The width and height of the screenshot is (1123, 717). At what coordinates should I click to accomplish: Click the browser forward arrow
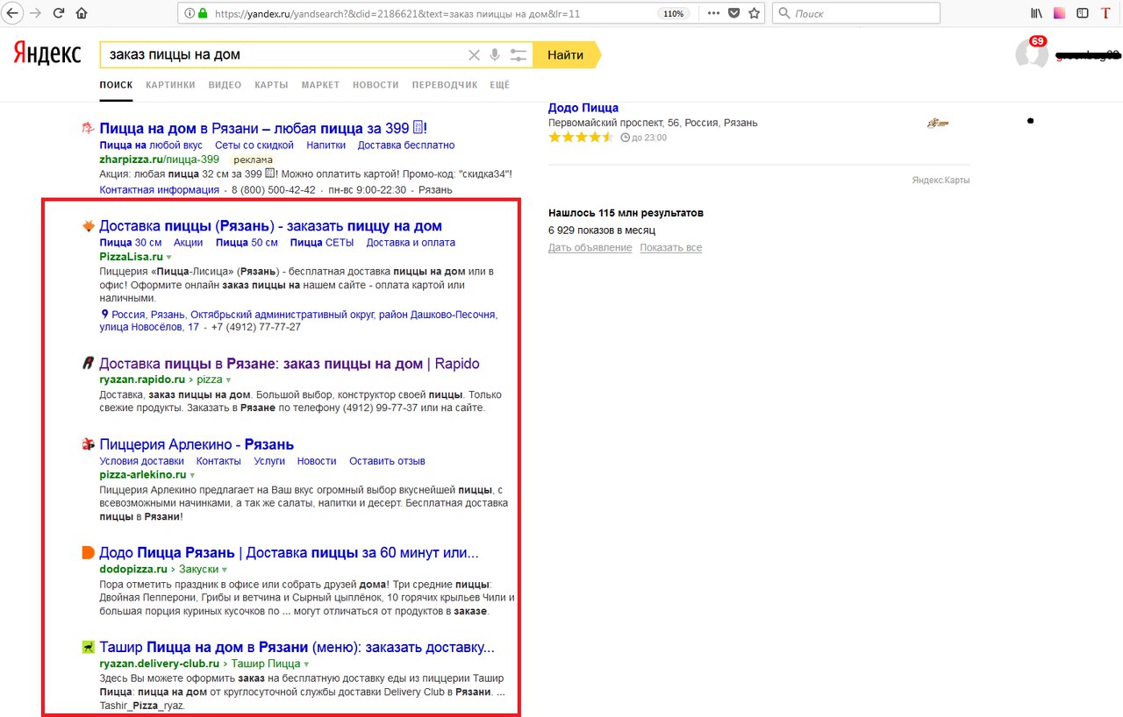(36, 13)
